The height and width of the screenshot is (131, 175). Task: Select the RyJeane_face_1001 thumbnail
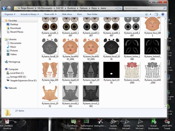pyautogui.click(x=153, y=24)
